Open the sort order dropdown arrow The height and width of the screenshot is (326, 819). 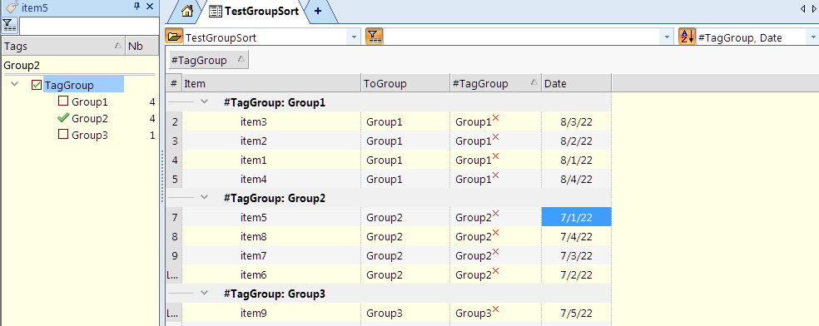(x=813, y=37)
